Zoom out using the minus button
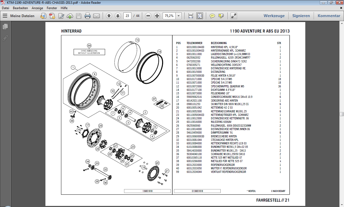Image resolution: width=344 pixels, height=207 pixels. (x=148, y=16)
